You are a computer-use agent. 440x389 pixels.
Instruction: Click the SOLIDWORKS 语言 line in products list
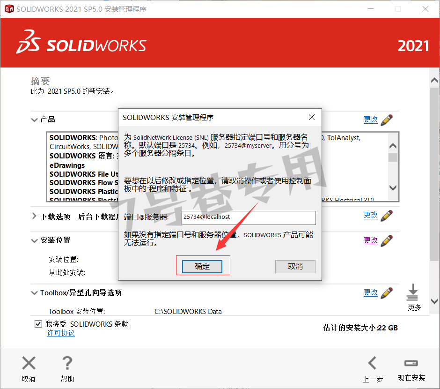point(84,156)
